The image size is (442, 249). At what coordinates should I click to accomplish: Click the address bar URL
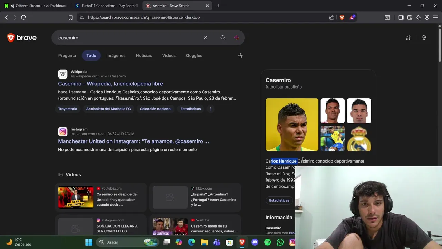click(x=144, y=17)
